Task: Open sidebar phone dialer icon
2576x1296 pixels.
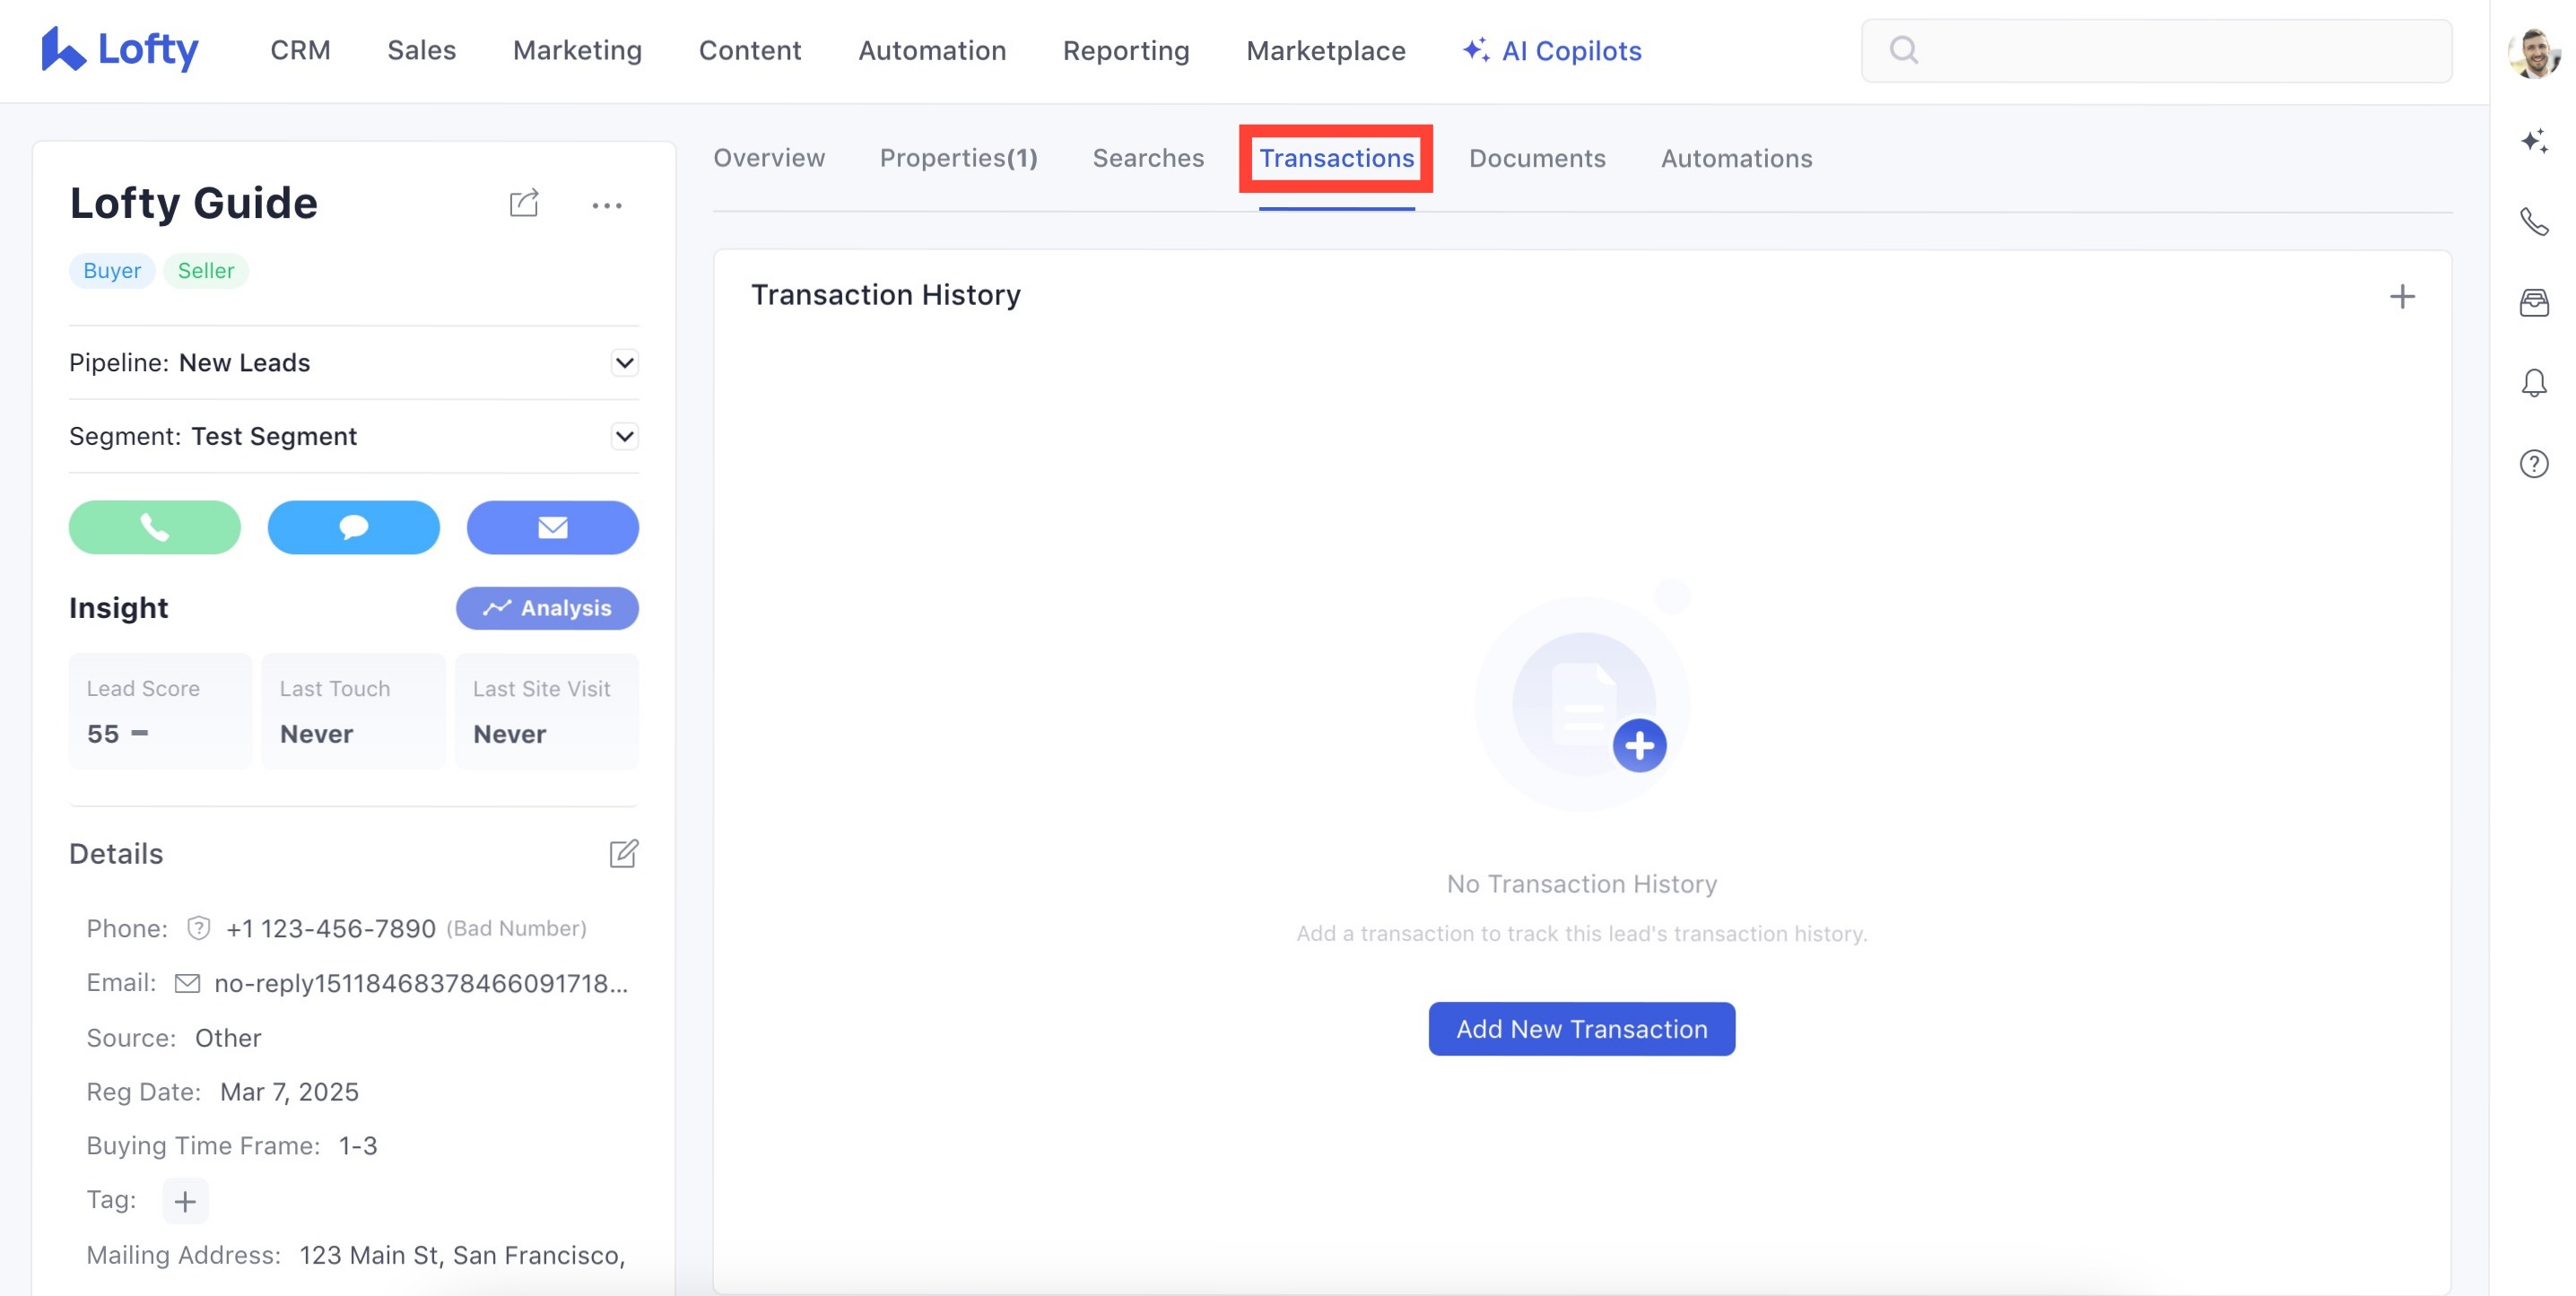Action: click(2533, 221)
